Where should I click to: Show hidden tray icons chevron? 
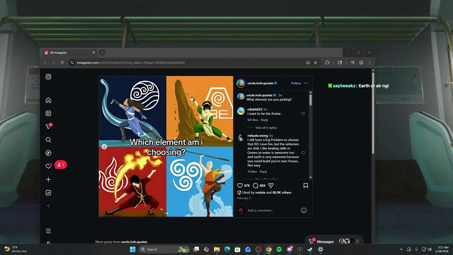click(401, 249)
